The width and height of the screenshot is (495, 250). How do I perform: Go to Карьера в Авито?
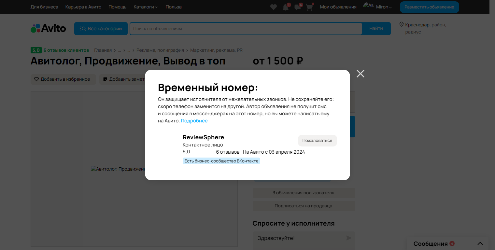coord(83,7)
